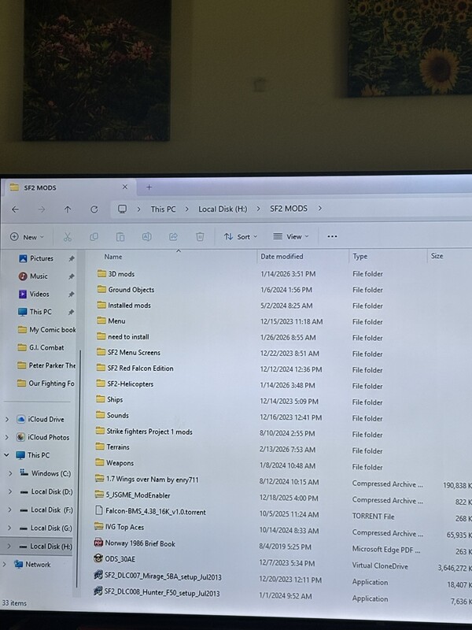472x630 pixels.
Task: Collapse the This PC tree node
Action: [7, 455]
